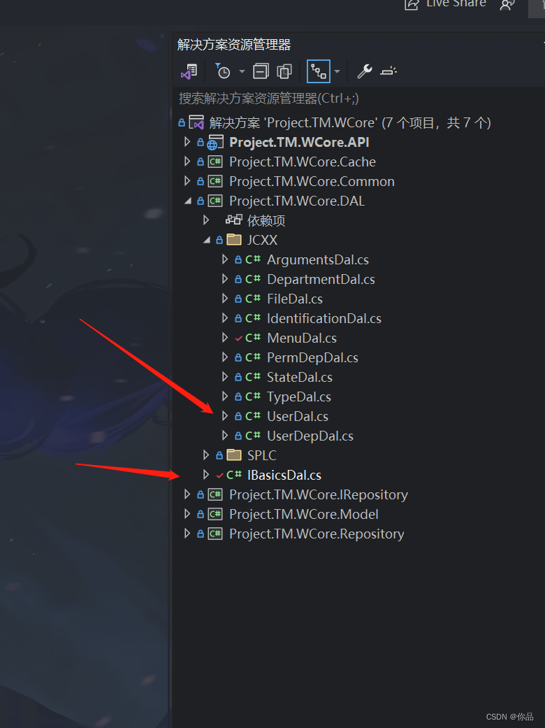Image resolution: width=545 pixels, height=728 pixels.
Task: Open dropdown arrow next to clock filter
Action: point(242,71)
